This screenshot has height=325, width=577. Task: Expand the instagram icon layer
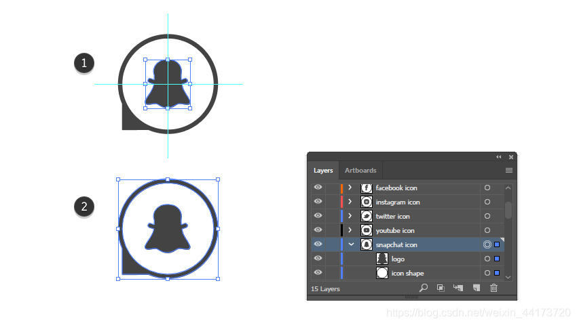(350, 202)
